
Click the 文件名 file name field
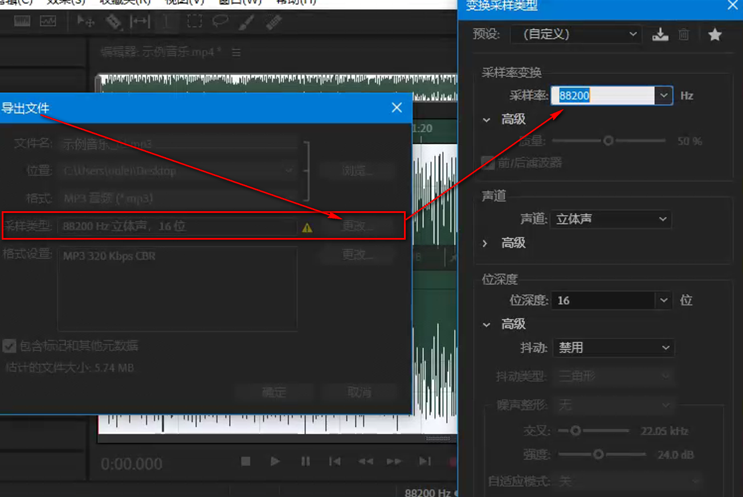(x=177, y=143)
